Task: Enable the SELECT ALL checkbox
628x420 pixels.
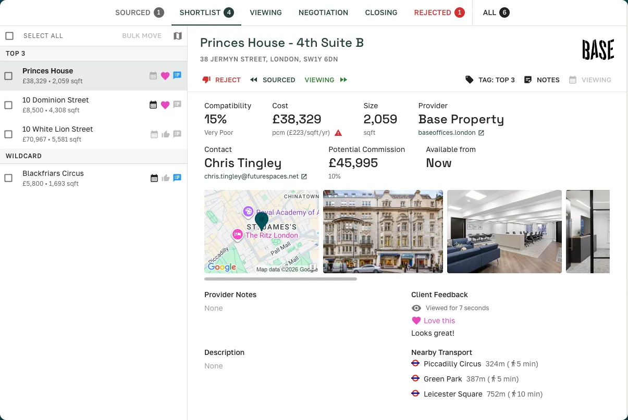Action: click(8, 35)
